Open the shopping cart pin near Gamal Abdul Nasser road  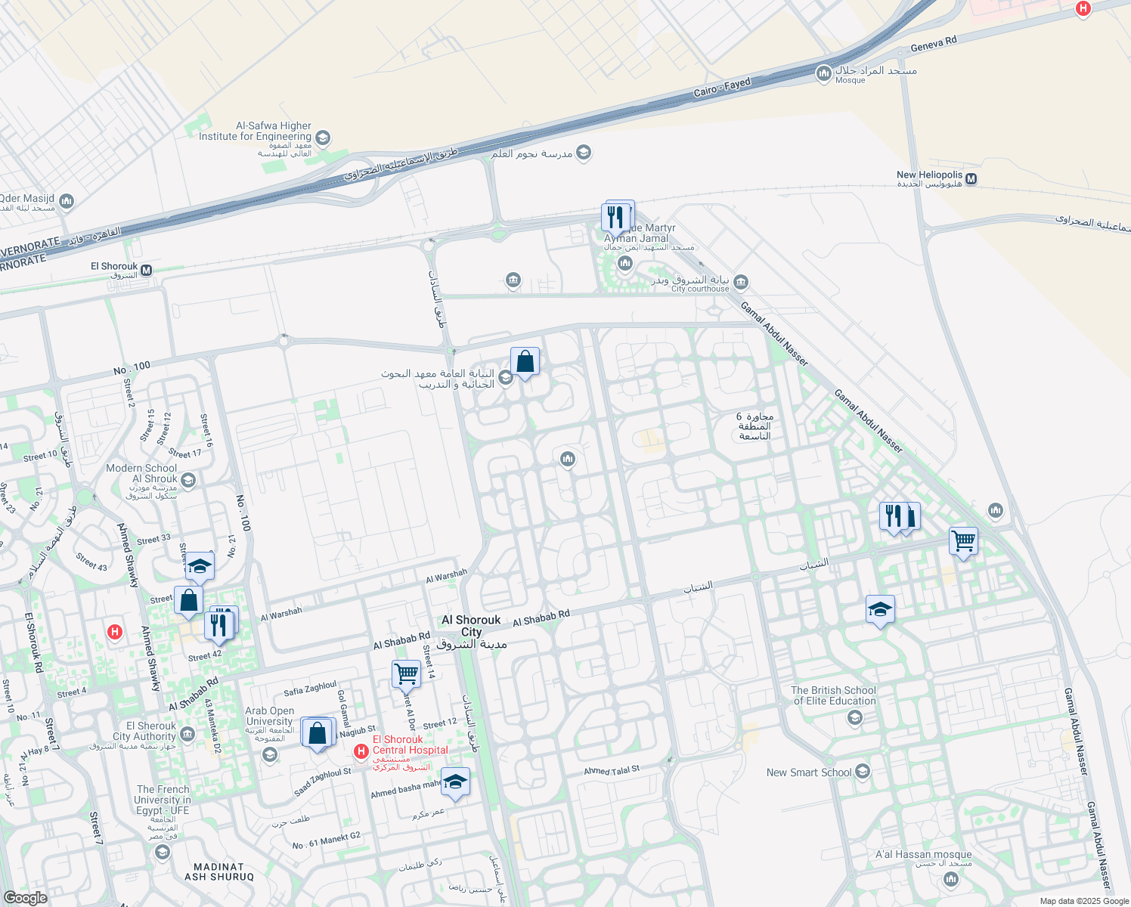963,543
